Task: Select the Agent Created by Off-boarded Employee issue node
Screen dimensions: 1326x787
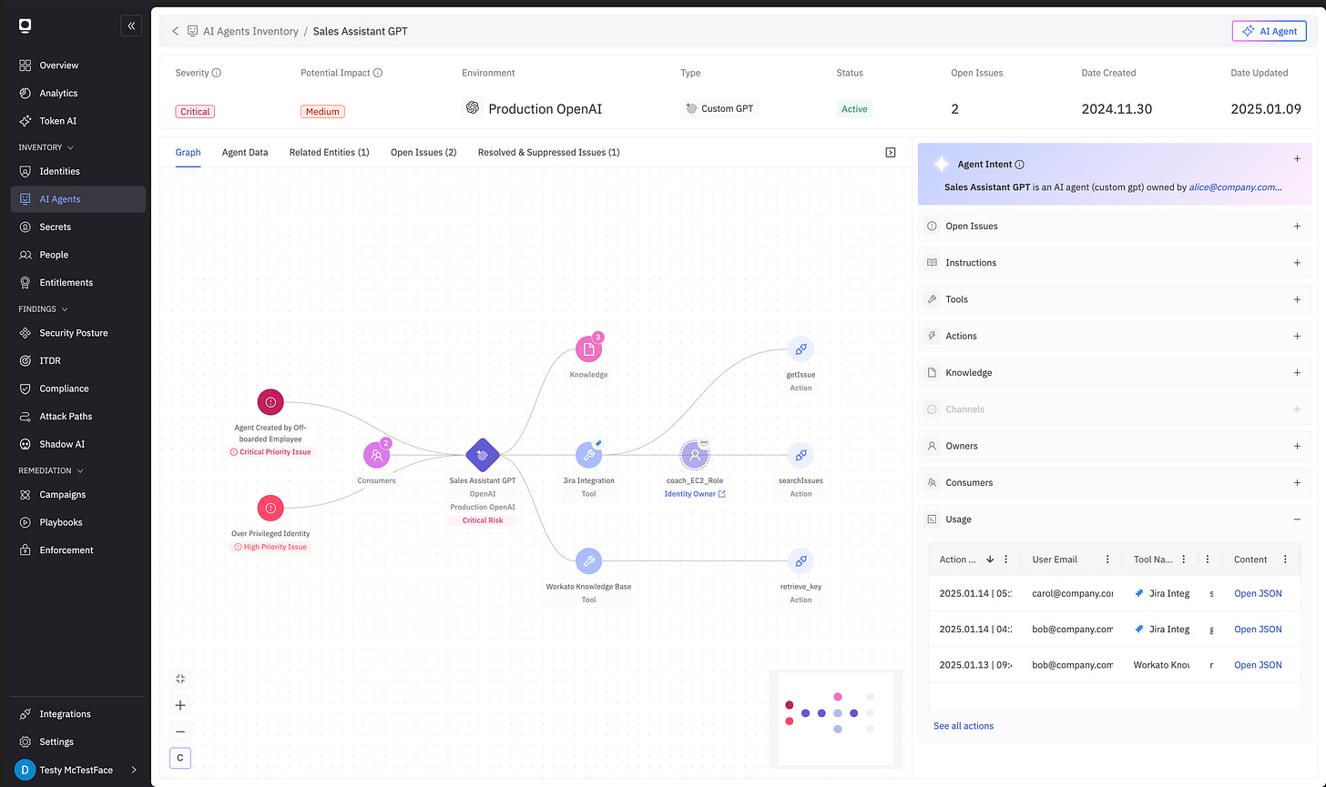Action: coord(270,402)
